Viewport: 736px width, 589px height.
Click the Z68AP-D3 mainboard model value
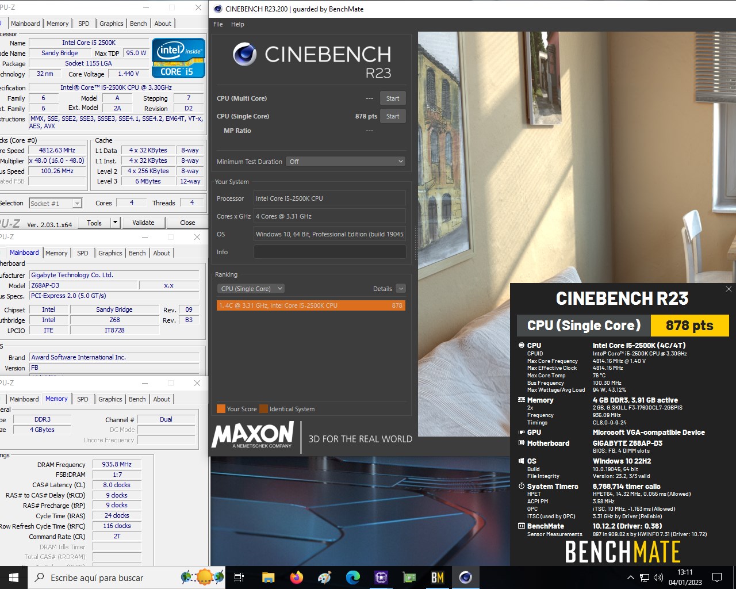point(83,285)
